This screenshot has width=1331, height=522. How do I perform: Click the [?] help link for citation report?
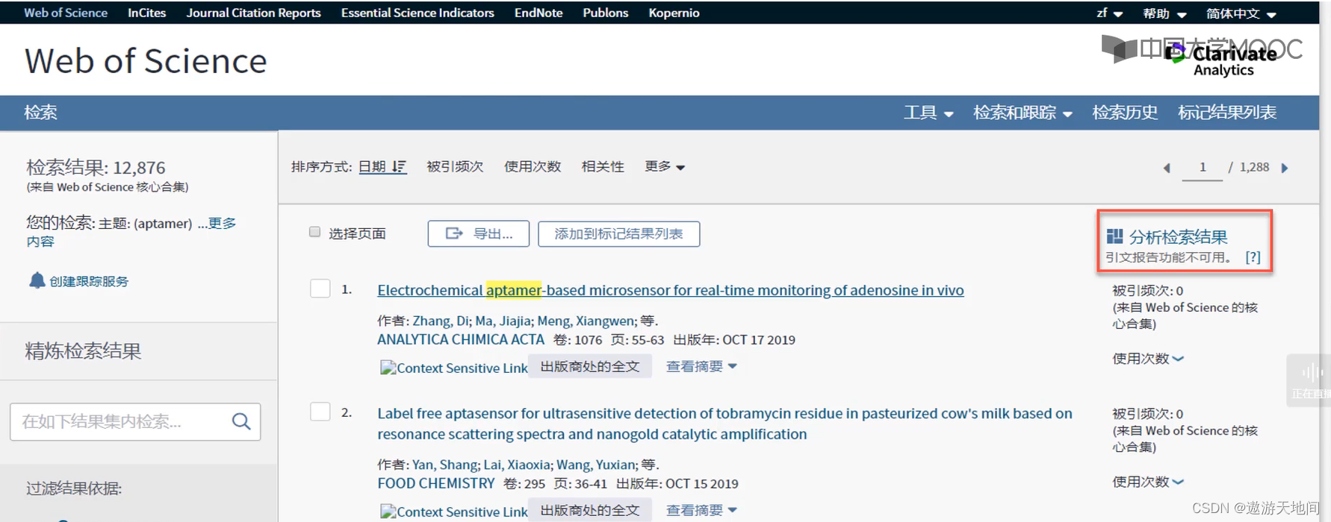pyautogui.click(x=1253, y=257)
